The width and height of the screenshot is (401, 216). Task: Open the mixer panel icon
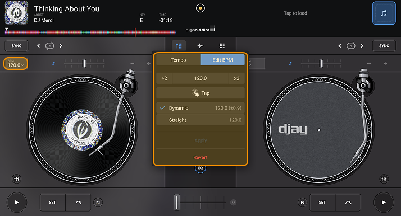click(179, 46)
